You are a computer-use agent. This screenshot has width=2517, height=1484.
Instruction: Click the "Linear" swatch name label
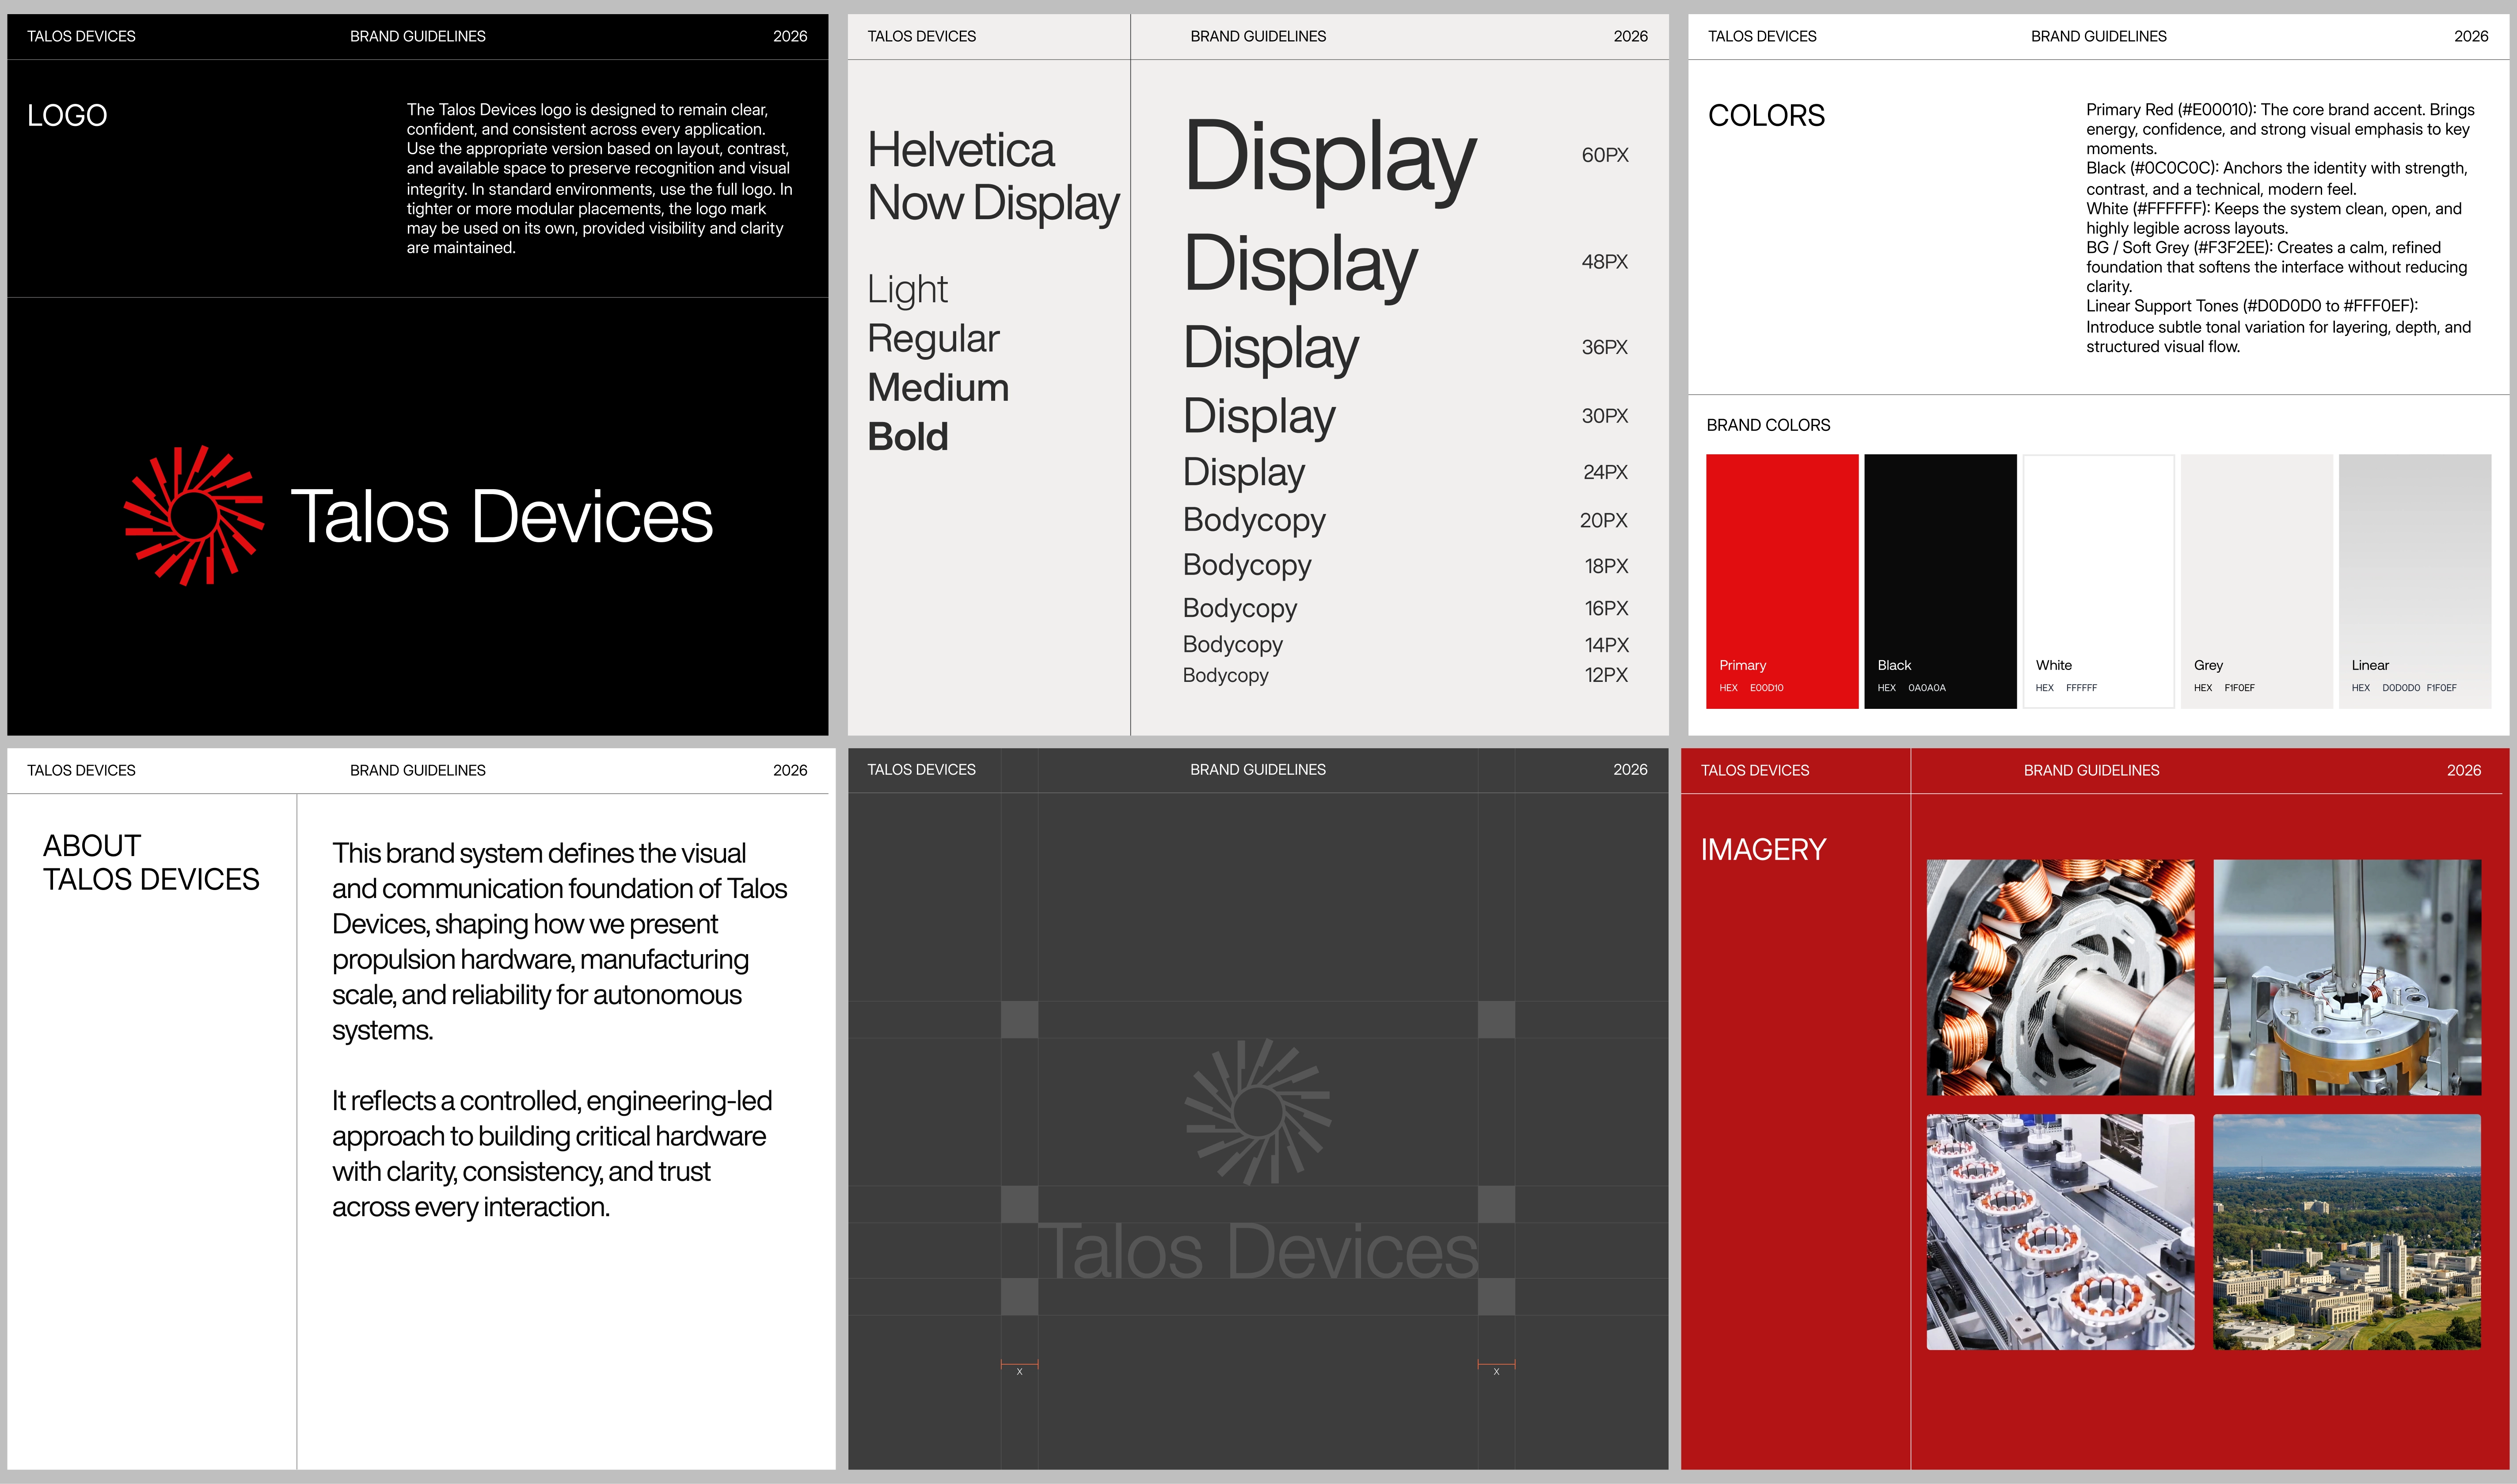click(2370, 665)
